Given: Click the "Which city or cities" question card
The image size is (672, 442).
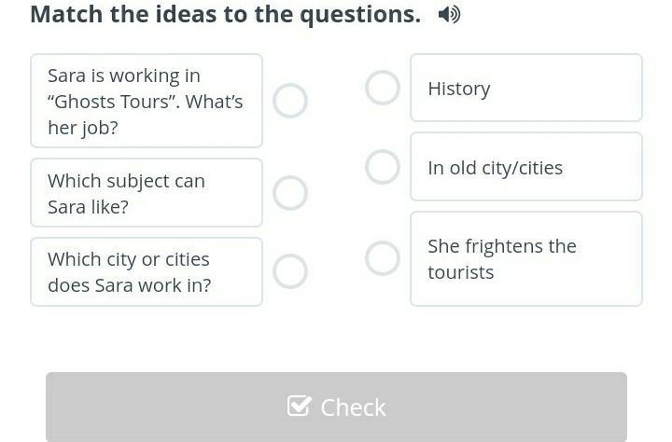Looking at the screenshot, I should (147, 271).
